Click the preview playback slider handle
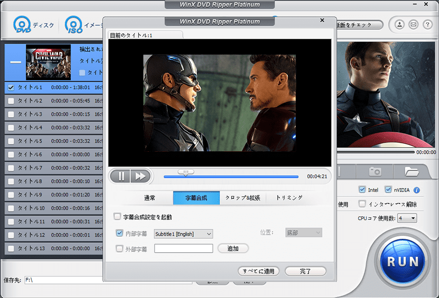This screenshot has width=439, height=298. pyautogui.click(x=186, y=172)
